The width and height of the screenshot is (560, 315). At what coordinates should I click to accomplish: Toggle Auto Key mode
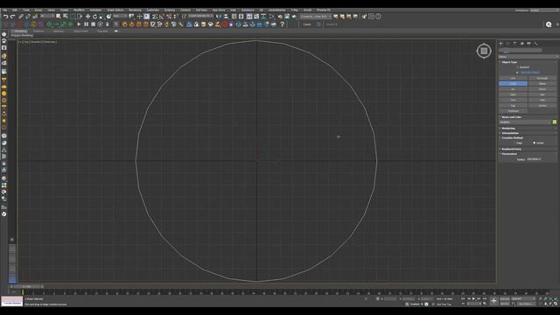[505, 298]
